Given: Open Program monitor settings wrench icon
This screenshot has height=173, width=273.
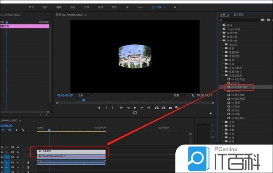Looking at the screenshot, I should [192, 95].
